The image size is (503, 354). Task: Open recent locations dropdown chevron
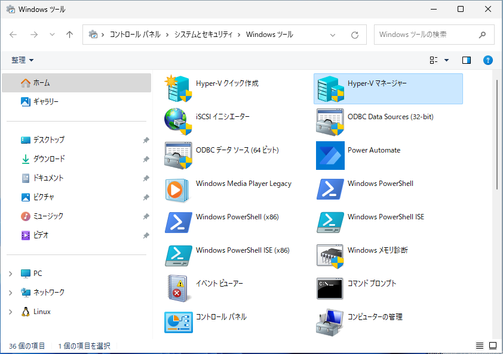pos(52,35)
